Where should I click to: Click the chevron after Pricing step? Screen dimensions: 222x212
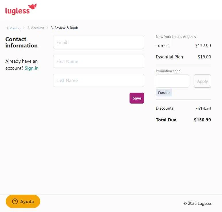click(x=24, y=28)
